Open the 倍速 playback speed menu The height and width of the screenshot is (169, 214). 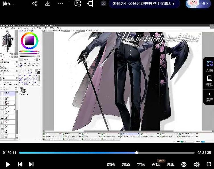click(111, 164)
